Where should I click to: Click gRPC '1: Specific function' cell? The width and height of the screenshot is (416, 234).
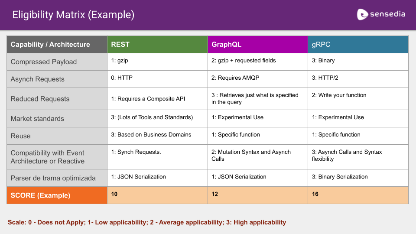coord(358,136)
